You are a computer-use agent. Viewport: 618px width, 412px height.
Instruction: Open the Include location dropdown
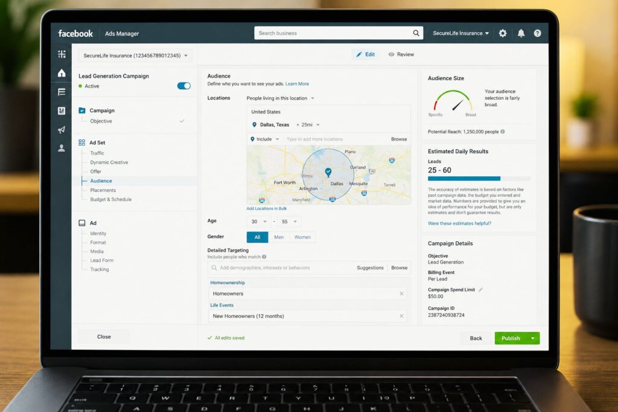click(264, 139)
